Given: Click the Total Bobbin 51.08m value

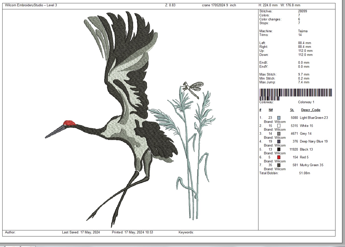Looking at the screenshot, I should [304, 173].
